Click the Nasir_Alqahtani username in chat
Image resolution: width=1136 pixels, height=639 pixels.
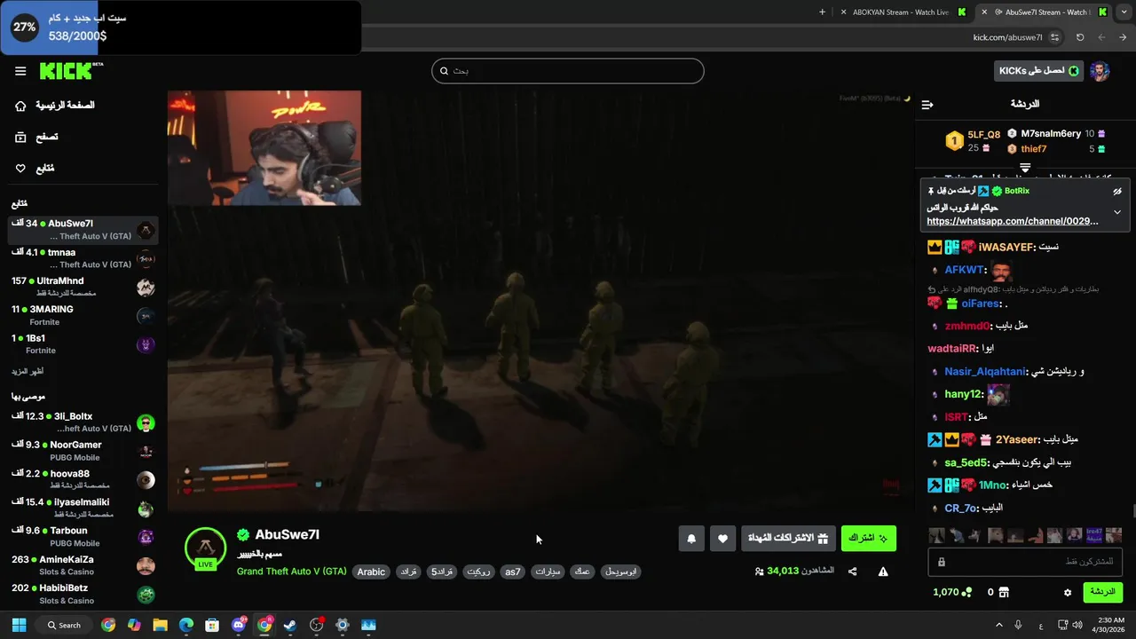pyautogui.click(x=985, y=372)
